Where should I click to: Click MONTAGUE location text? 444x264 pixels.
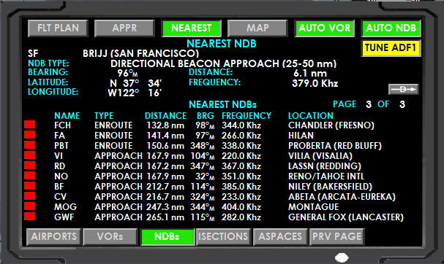pos(314,207)
